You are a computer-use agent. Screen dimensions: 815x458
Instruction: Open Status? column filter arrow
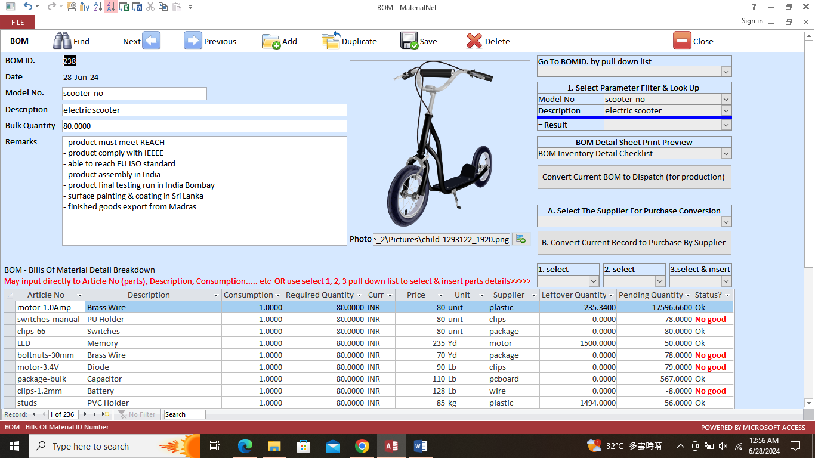point(727,295)
